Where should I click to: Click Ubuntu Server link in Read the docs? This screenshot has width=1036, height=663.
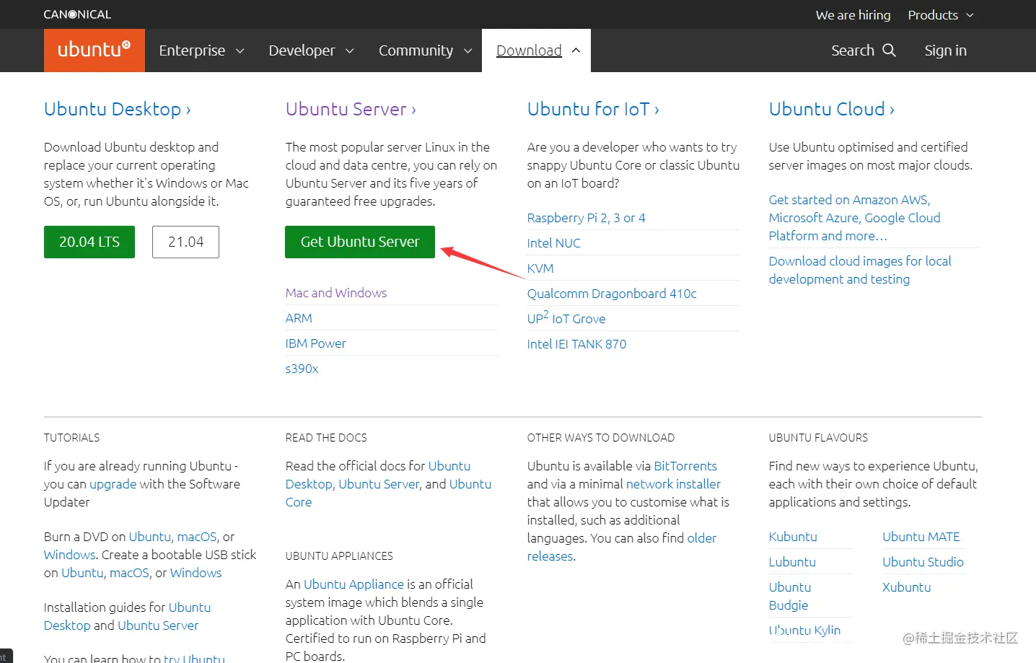(x=379, y=484)
